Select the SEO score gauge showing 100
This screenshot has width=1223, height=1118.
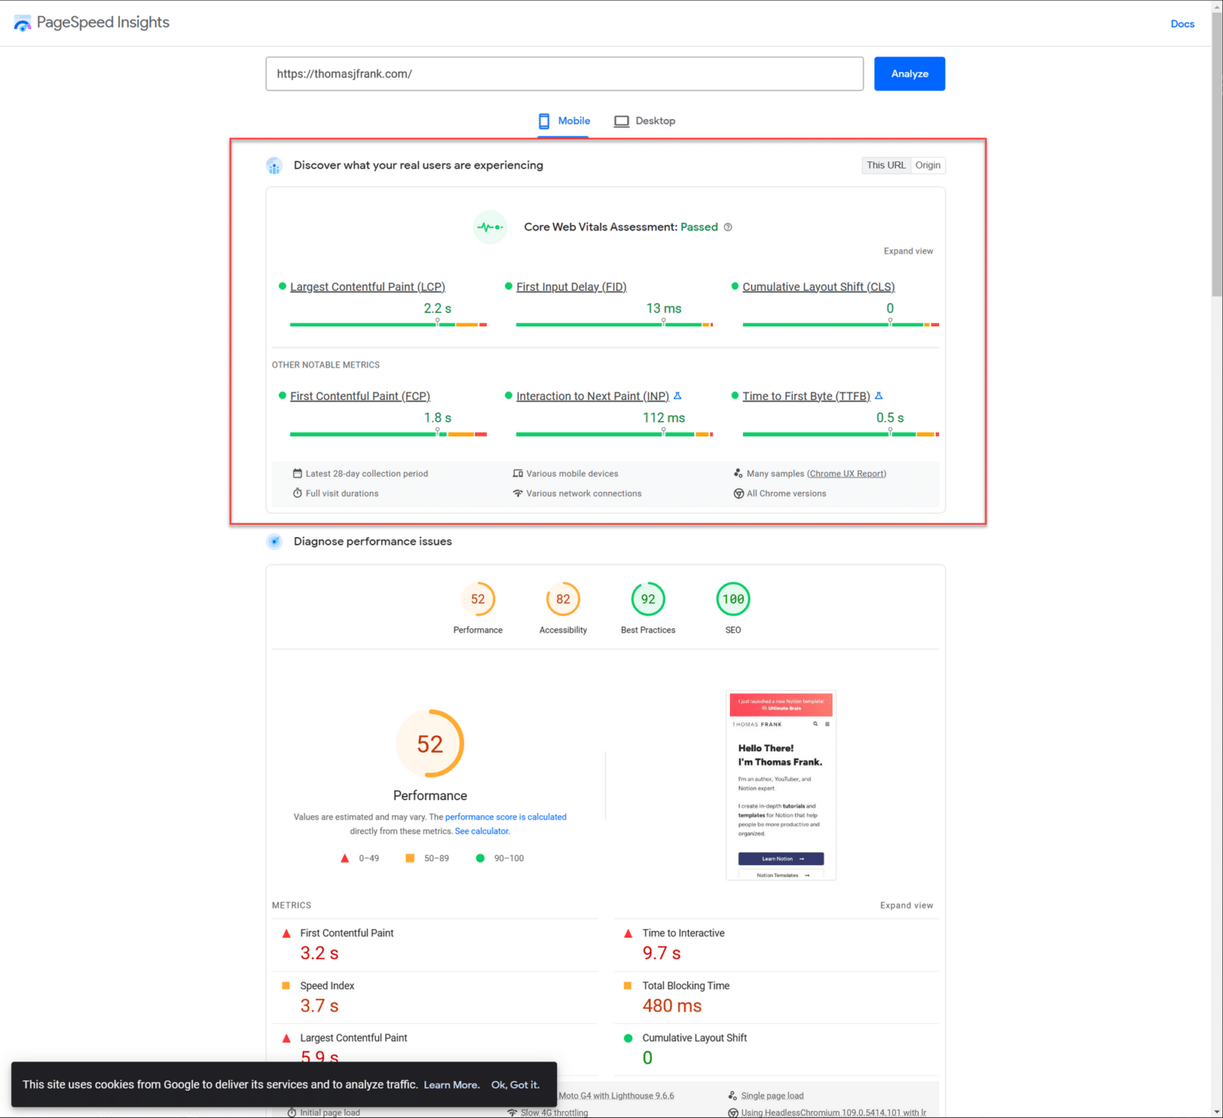(732, 599)
